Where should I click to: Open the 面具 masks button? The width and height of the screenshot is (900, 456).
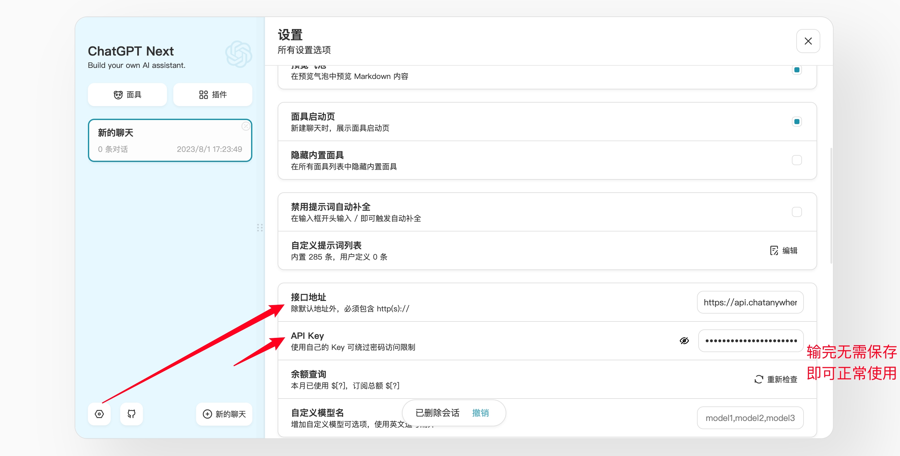coord(127,94)
